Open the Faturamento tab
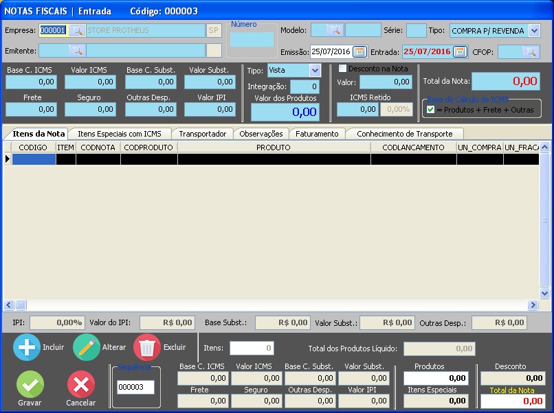Screen dimensions: 554x413 tap(317, 134)
